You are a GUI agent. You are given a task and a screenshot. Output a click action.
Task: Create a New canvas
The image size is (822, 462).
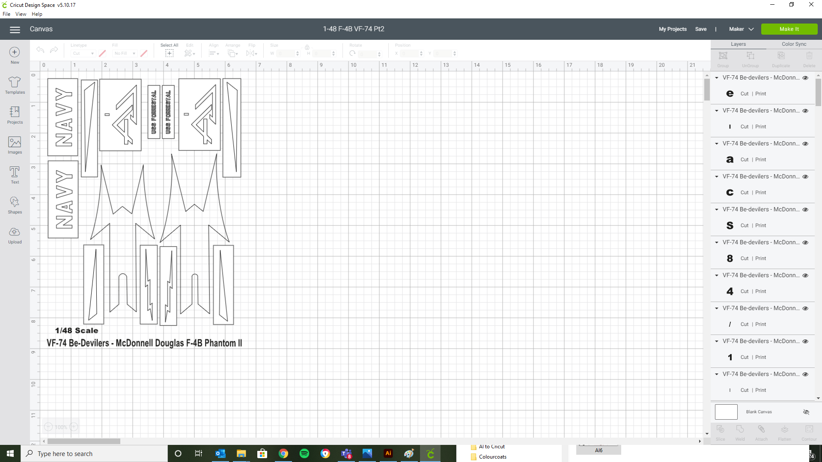(15, 55)
